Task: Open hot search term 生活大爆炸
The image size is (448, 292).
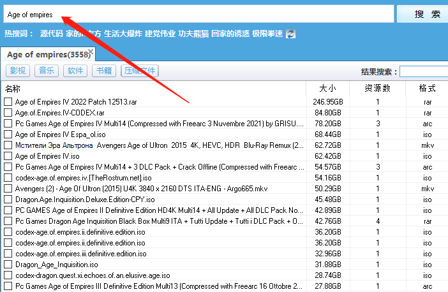Action: [123, 34]
